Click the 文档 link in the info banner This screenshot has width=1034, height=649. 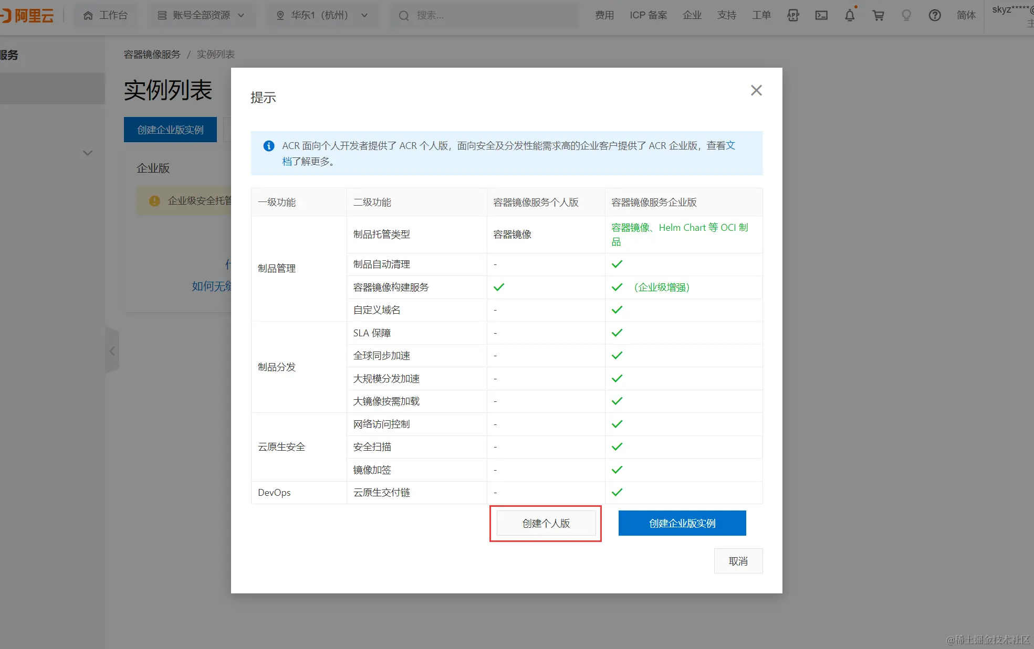[x=730, y=145]
